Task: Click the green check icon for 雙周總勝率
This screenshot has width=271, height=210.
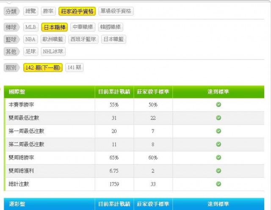Action: tap(218, 157)
